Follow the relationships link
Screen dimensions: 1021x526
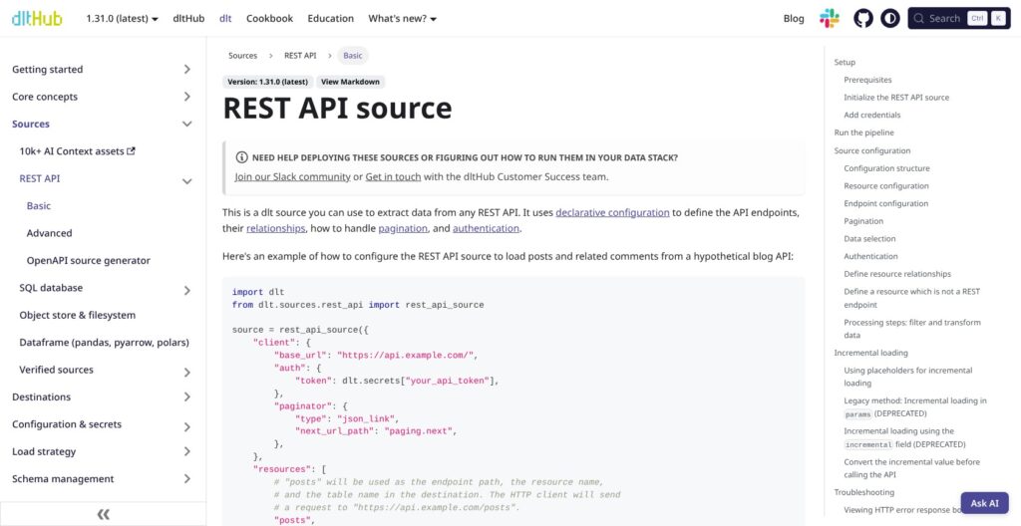(x=275, y=228)
